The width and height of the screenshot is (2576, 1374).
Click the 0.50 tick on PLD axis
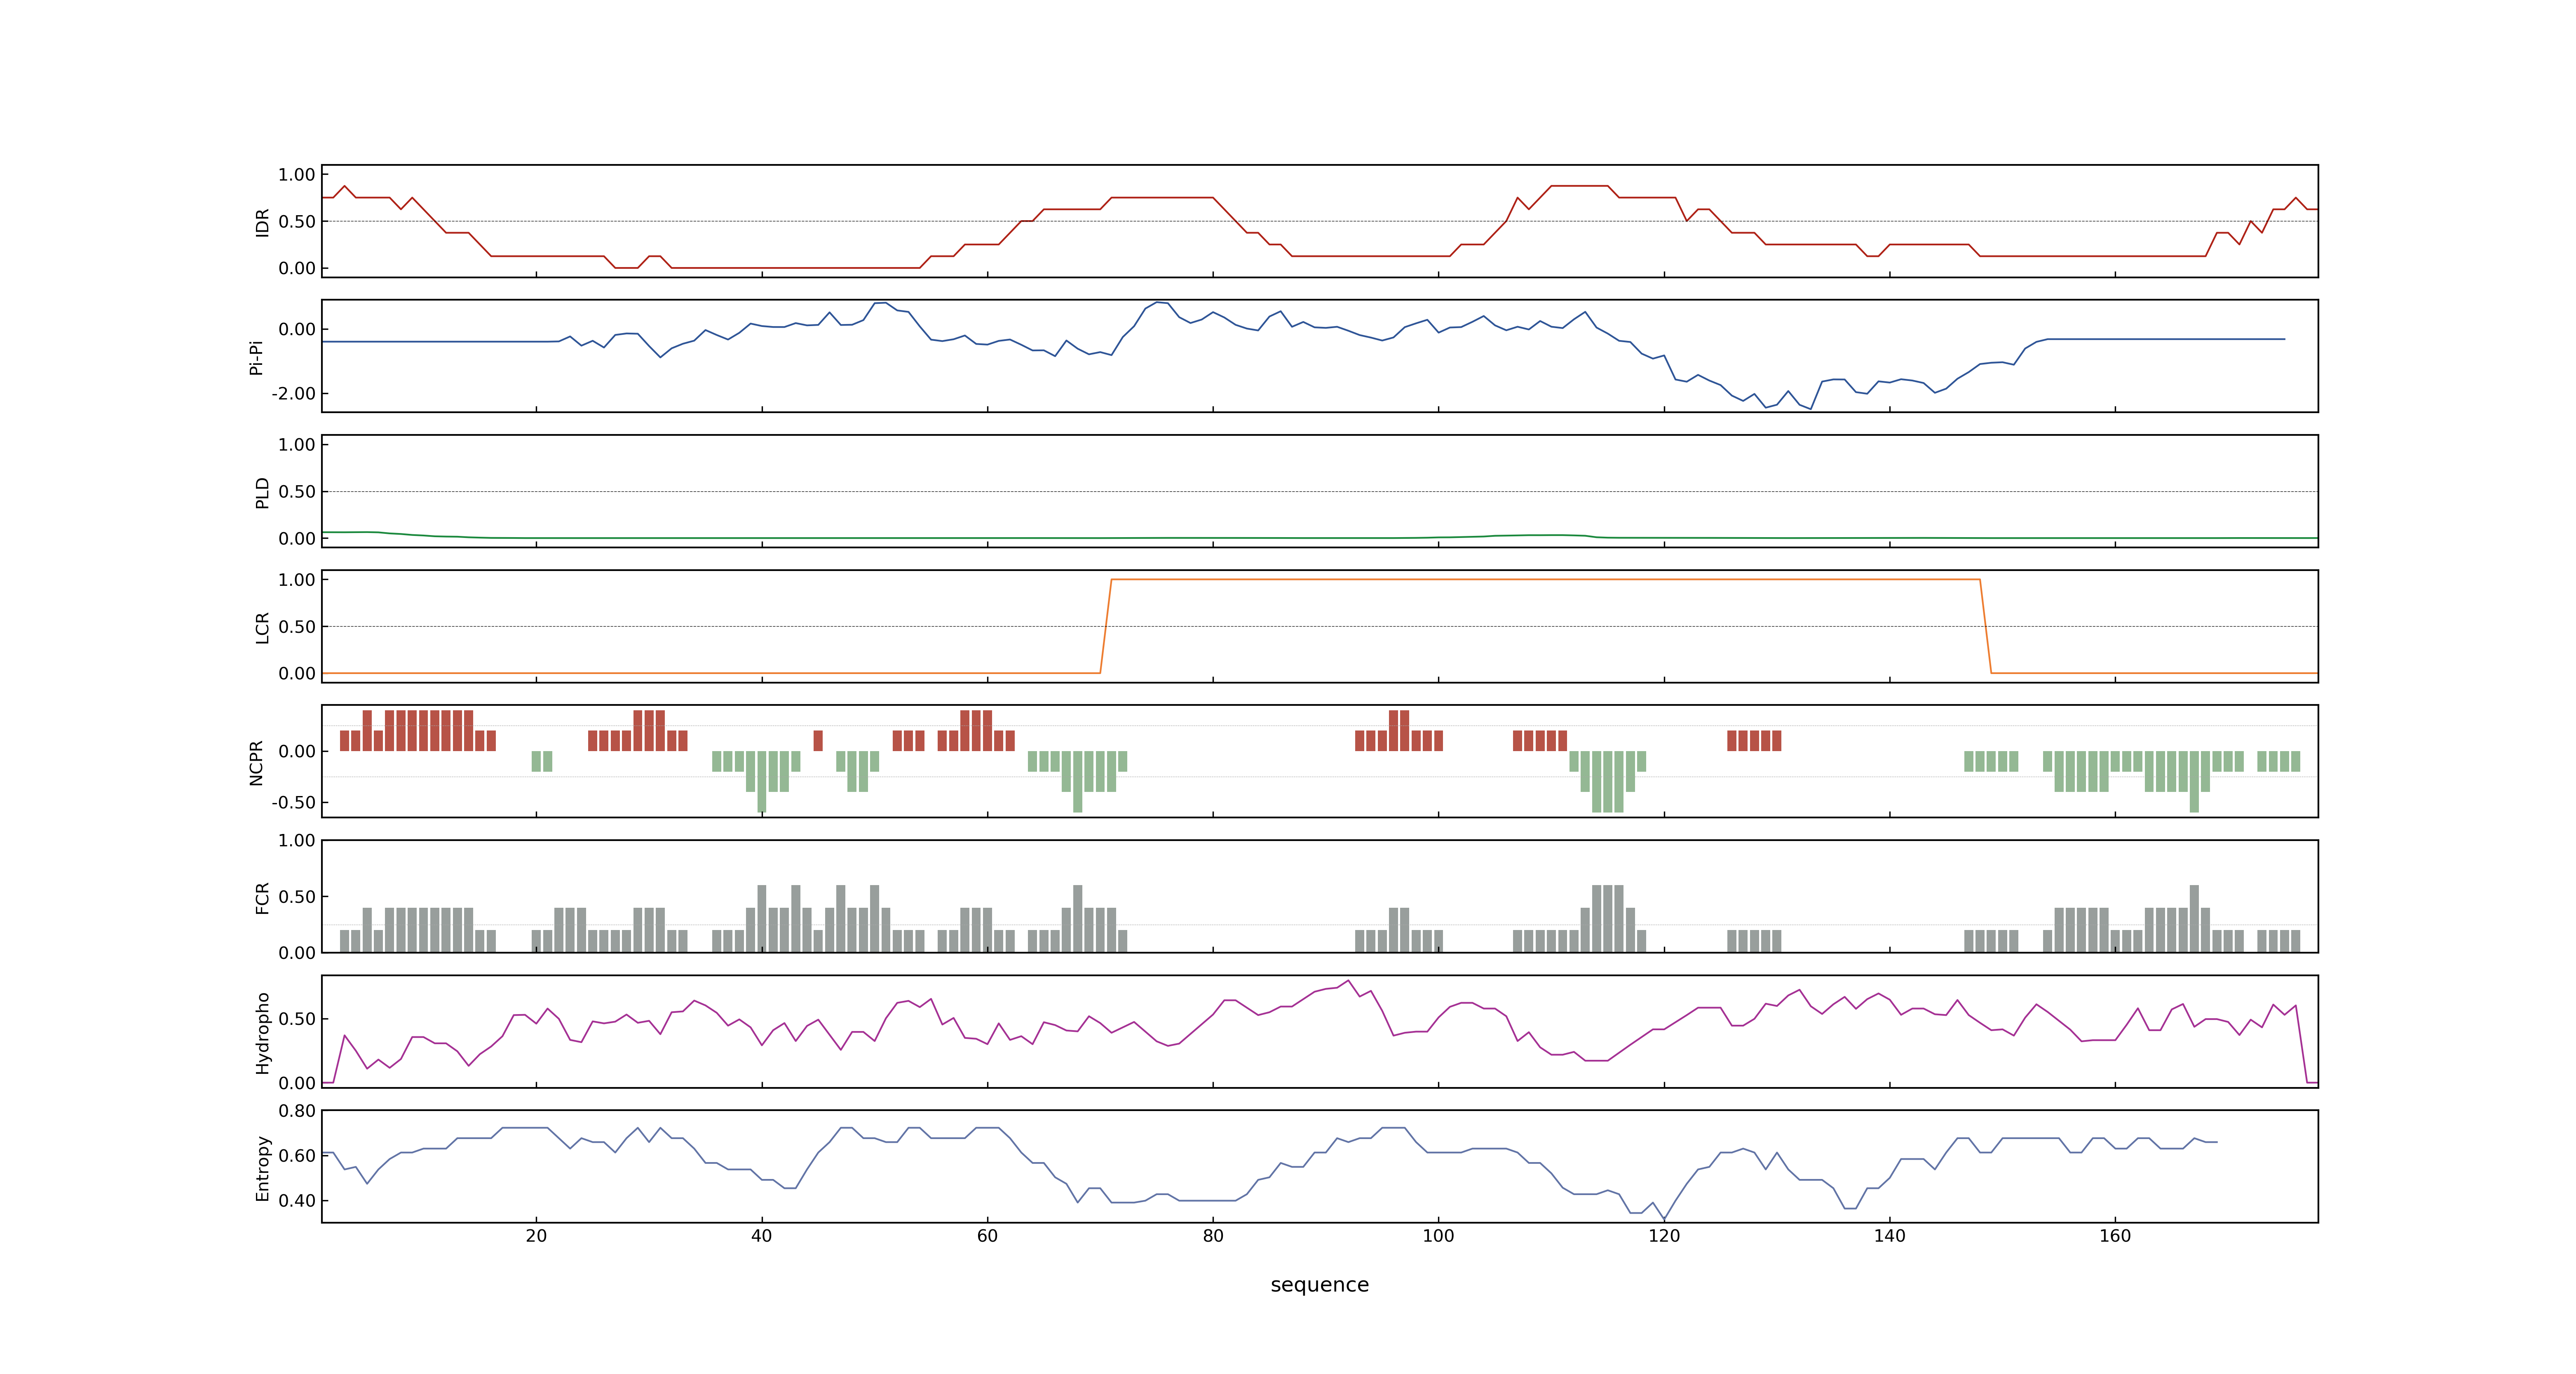coord(297,491)
